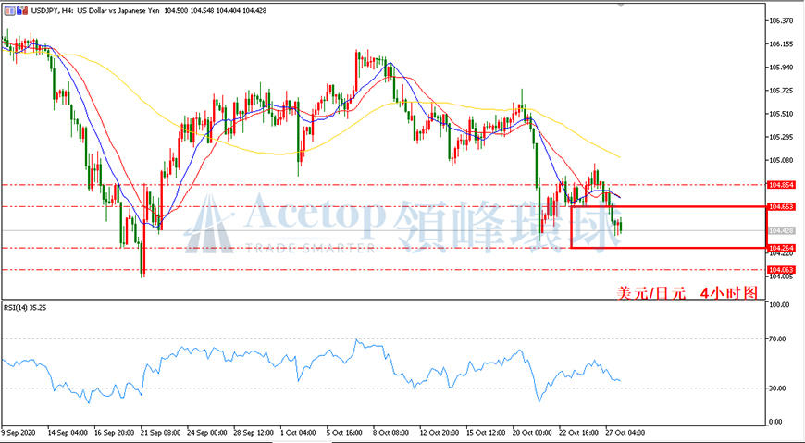Click the 27 Oct 04:00 time label

tap(625, 432)
